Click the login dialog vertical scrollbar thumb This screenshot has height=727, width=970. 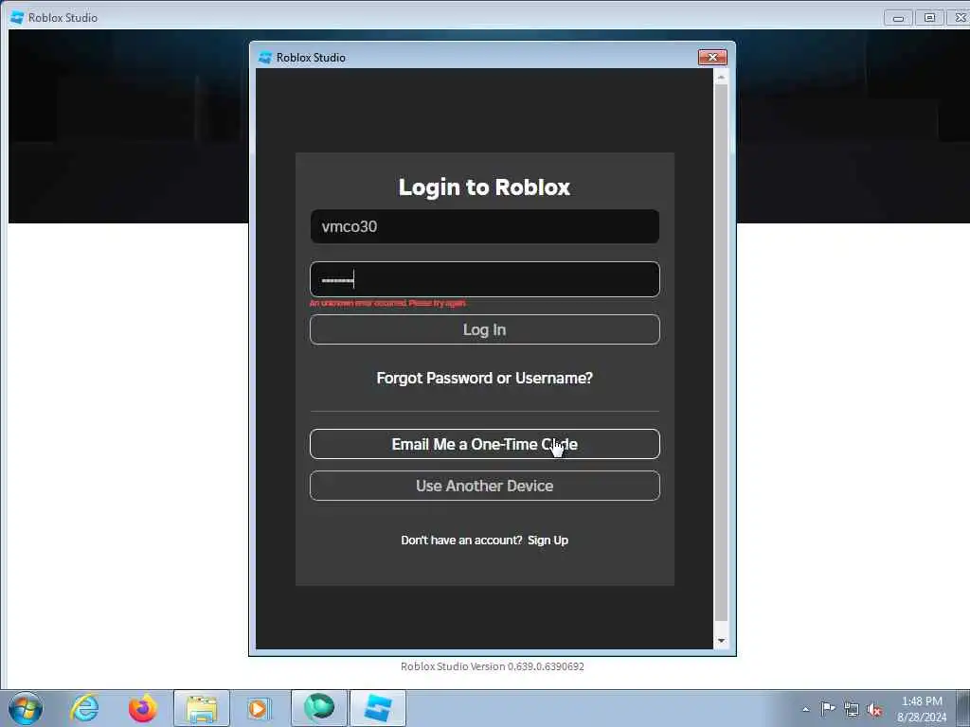[721, 352]
